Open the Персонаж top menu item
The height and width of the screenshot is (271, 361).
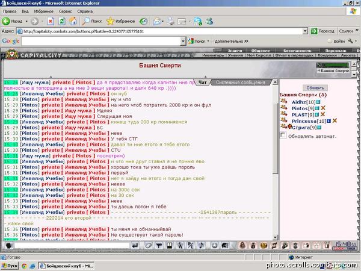336,51
